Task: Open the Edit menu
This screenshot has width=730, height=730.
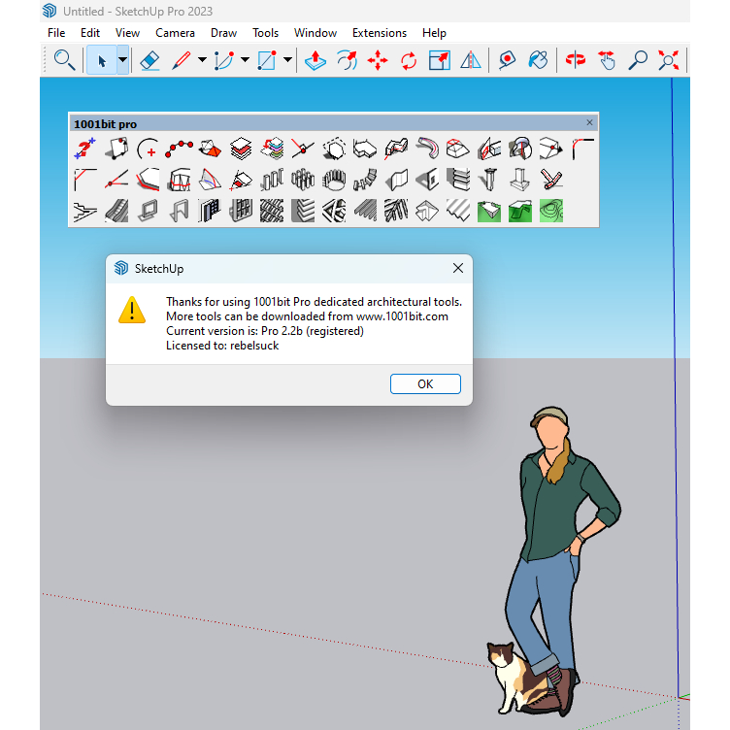Action: click(x=90, y=33)
